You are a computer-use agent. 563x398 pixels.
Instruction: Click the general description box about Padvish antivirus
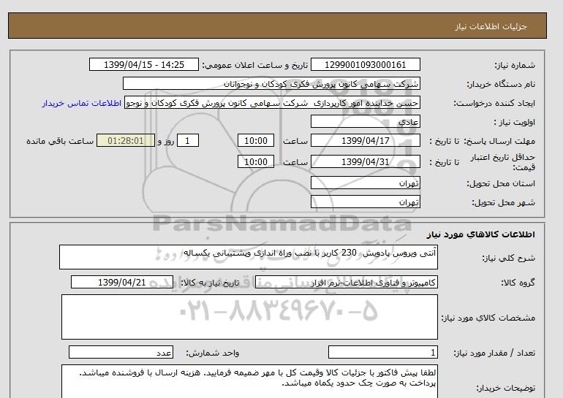click(x=249, y=257)
